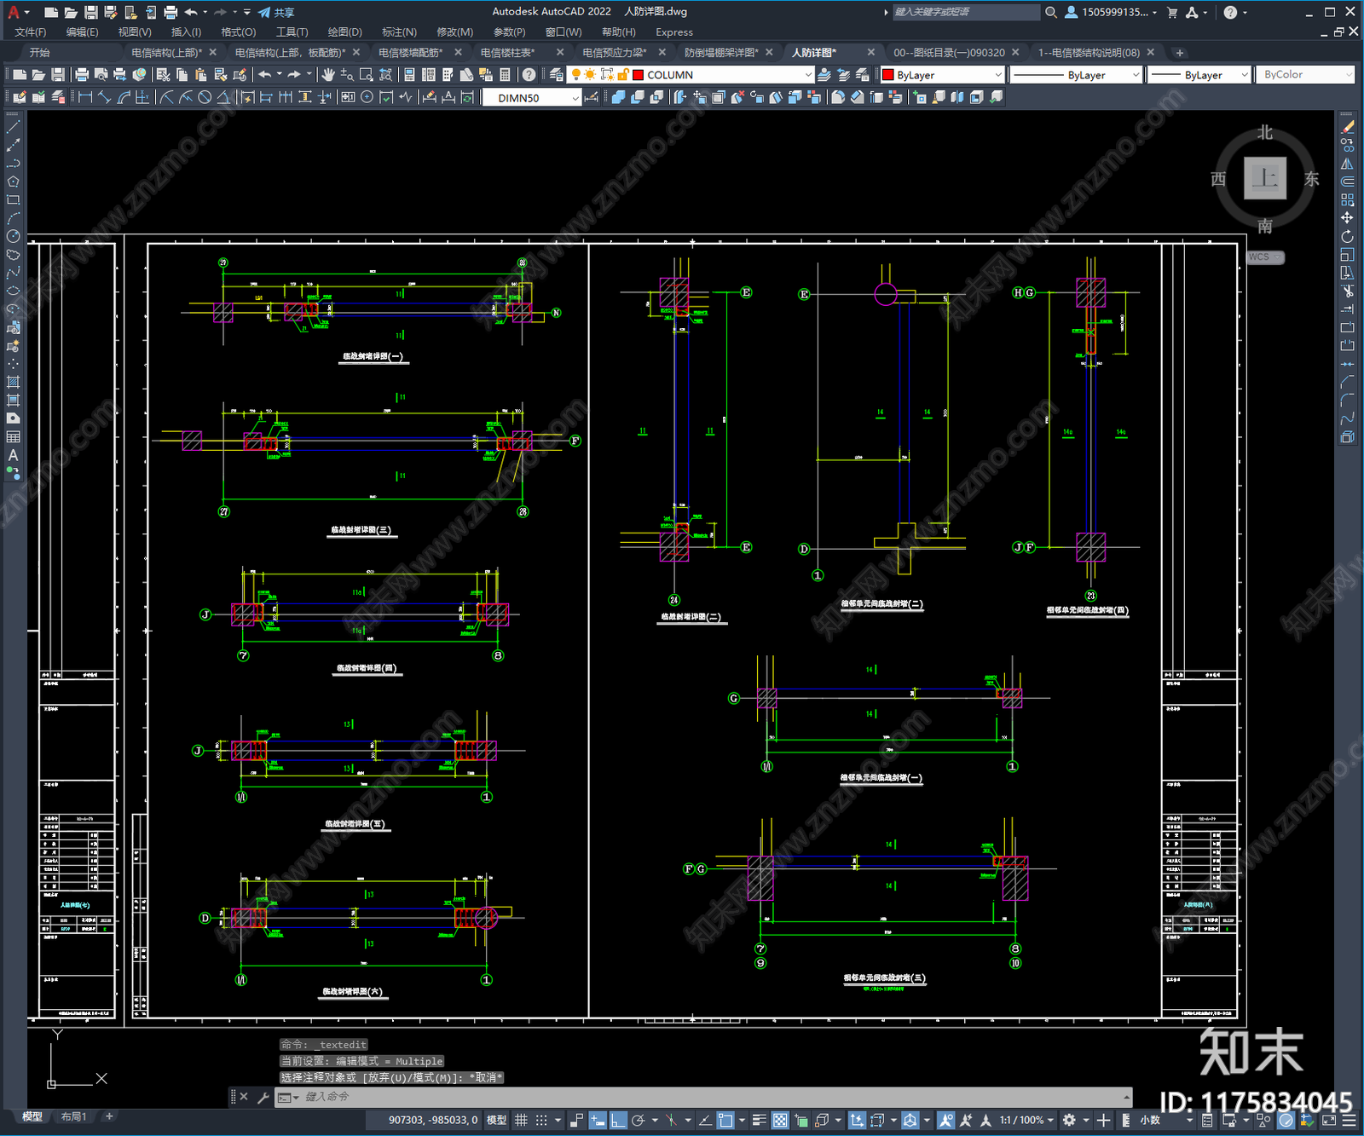Switch to the 布局1 layout tab
1364x1136 pixels.
click(74, 1116)
